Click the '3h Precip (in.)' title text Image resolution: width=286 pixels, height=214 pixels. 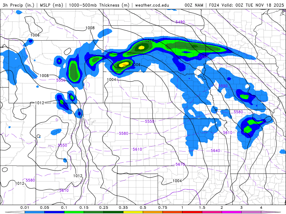coord(19,5)
